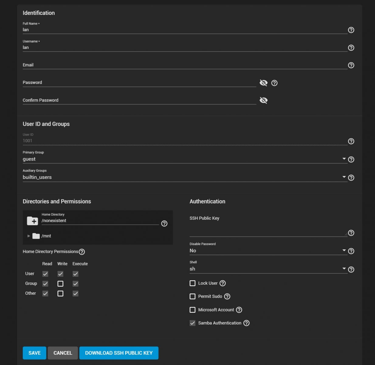Viewport: 375px width, 365px height.
Task: Open help for Shell dropdown
Action: 351,269
